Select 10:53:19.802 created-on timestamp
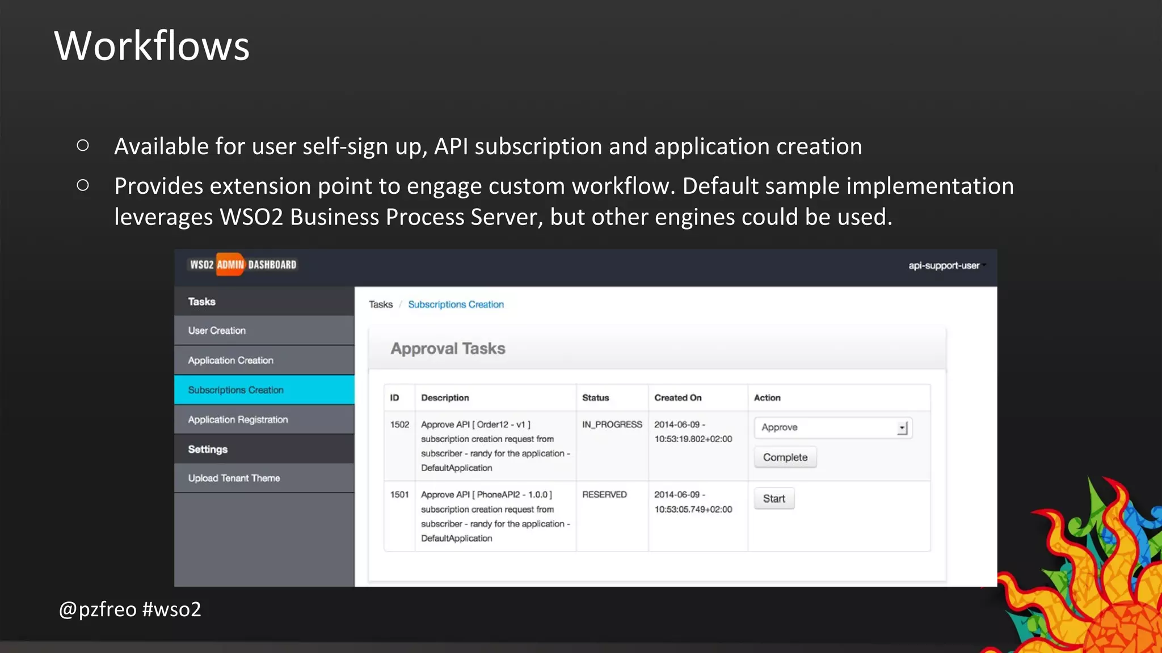The height and width of the screenshot is (653, 1162). pos(693,439)
